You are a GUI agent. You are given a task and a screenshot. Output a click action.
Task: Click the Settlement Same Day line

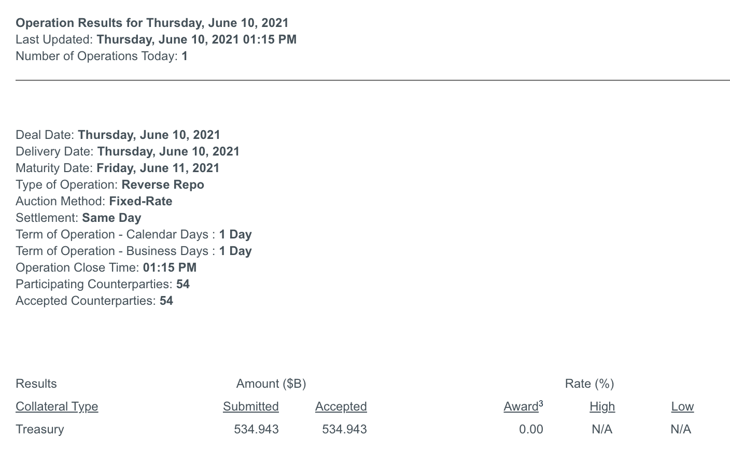[78, 218]
